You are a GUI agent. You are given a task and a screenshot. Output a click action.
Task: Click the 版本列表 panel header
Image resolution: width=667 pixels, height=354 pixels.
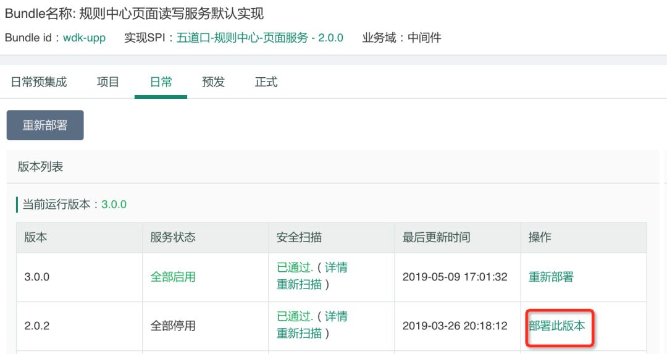click(x=41, y=167)
